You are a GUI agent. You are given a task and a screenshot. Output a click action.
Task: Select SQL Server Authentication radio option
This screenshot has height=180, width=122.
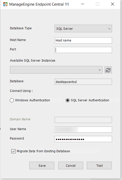[68, 100]
